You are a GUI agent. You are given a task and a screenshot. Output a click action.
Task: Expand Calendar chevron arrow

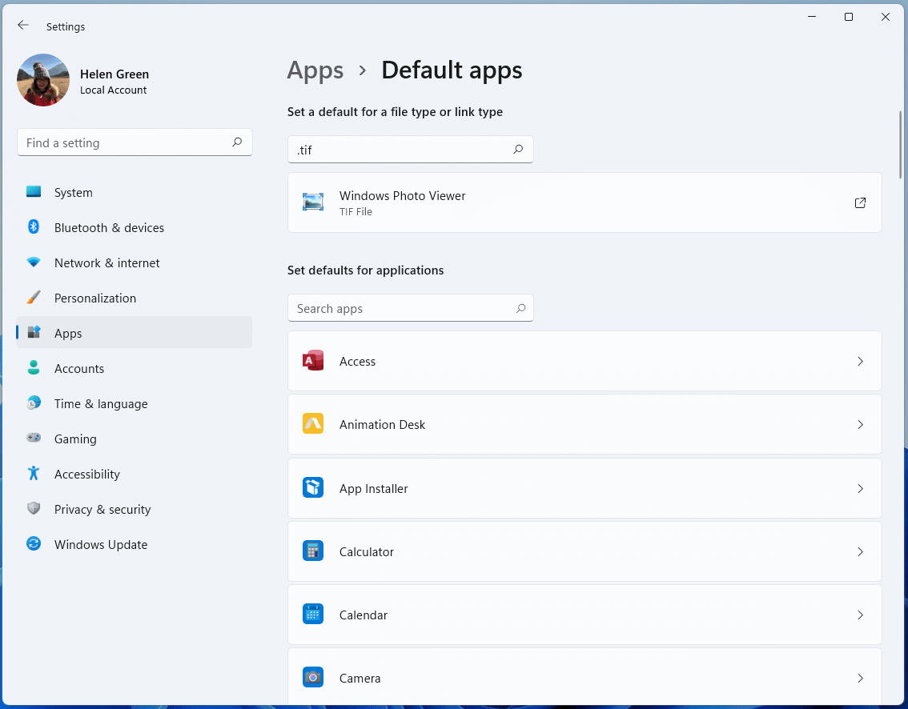pyautogui.click(x=860, y=615)
